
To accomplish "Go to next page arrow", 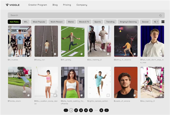I will pos(106,110).
